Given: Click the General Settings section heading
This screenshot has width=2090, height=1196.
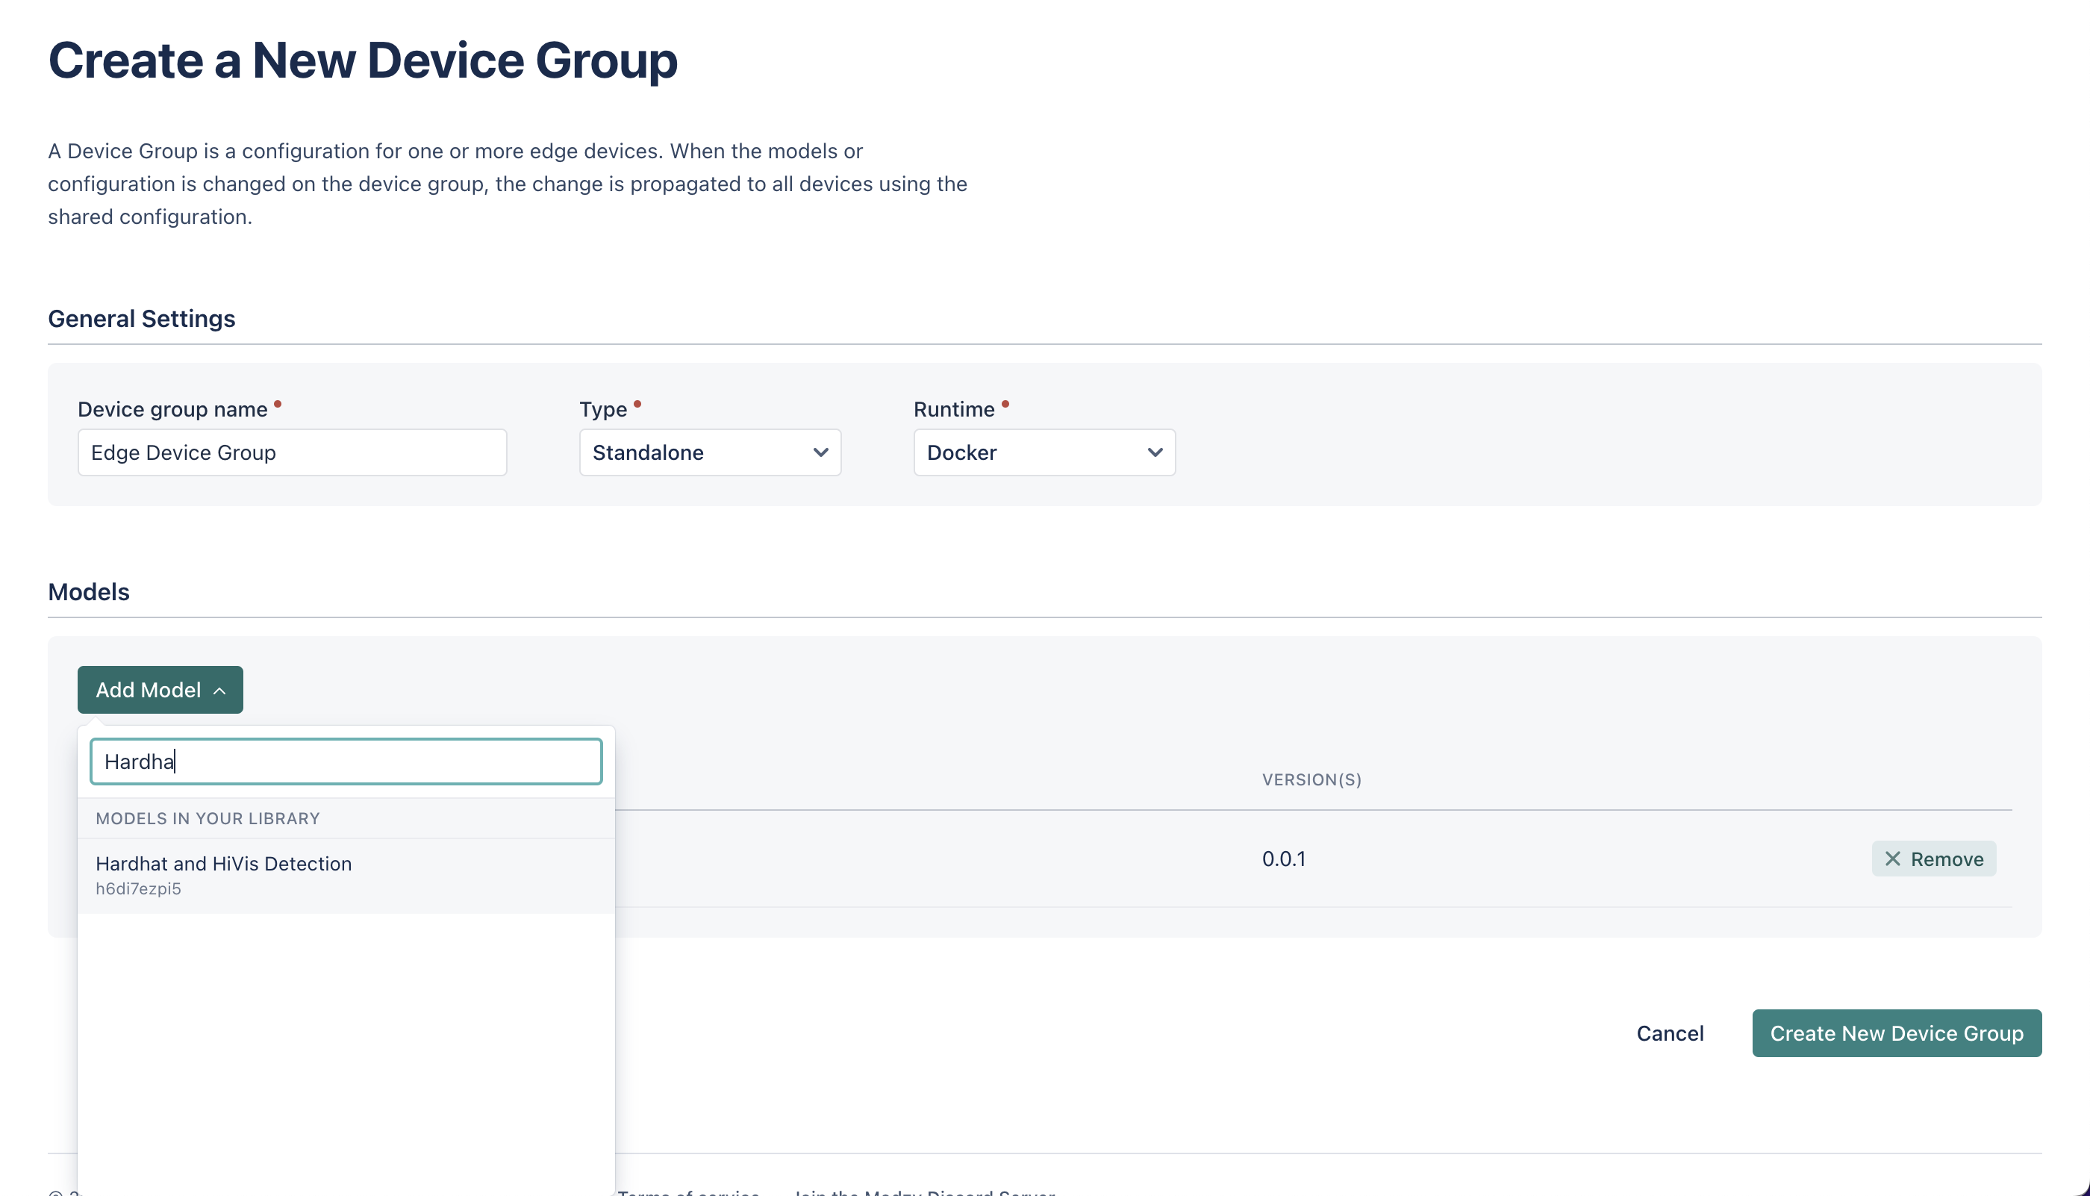Looking at the screenshot, I should point(141,319).
